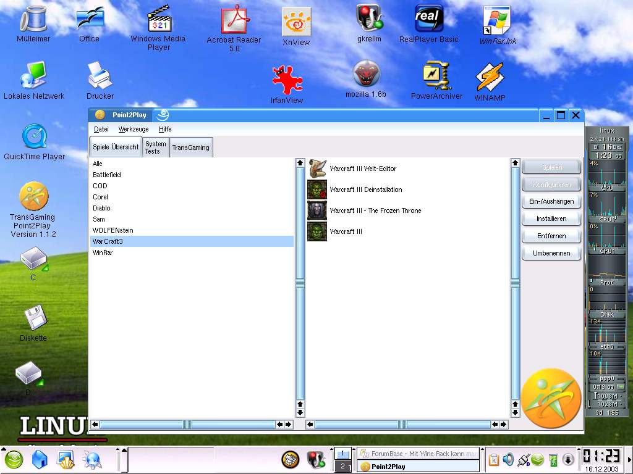Click the Installieren button
This screenshot has height=474, width=633.
(551, 218)
